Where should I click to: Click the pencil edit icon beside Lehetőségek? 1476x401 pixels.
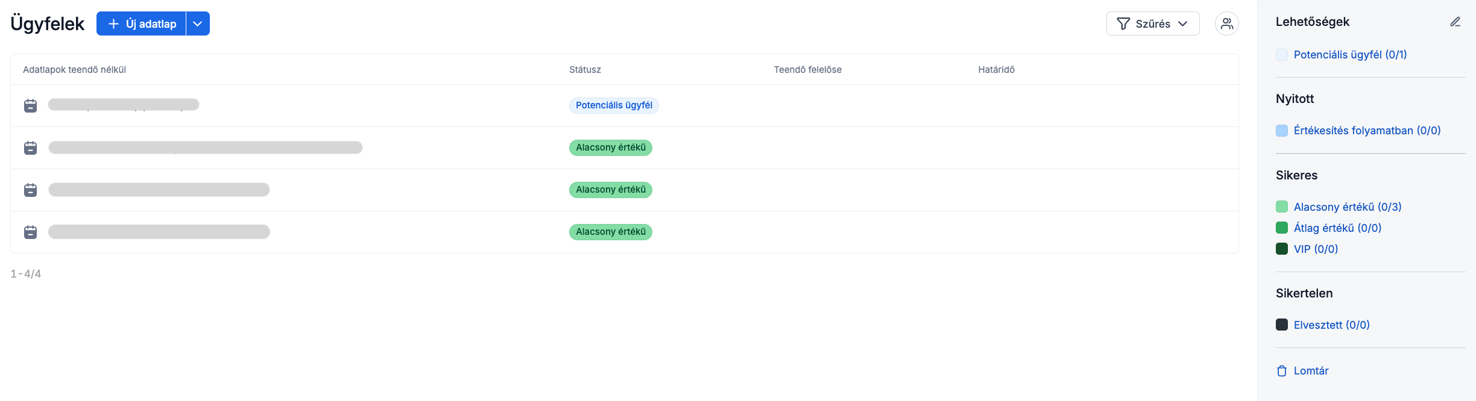[x=1455, y=22]
